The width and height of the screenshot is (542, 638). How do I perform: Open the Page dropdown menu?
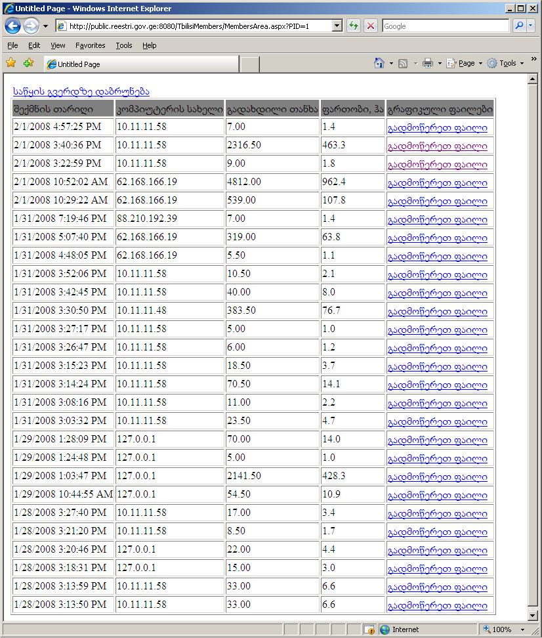coord(466,63)
